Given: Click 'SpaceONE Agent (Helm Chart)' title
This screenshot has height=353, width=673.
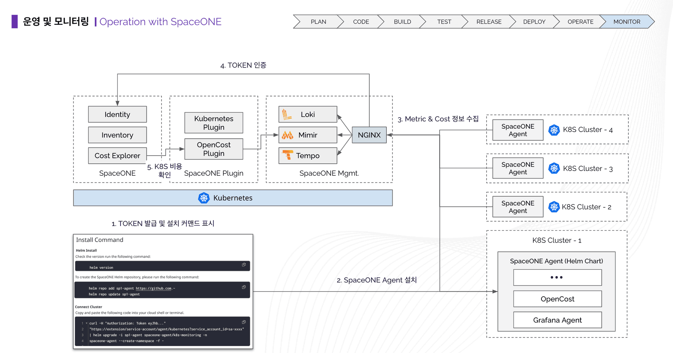Looking at the screenshot, I should coord(557,261).
